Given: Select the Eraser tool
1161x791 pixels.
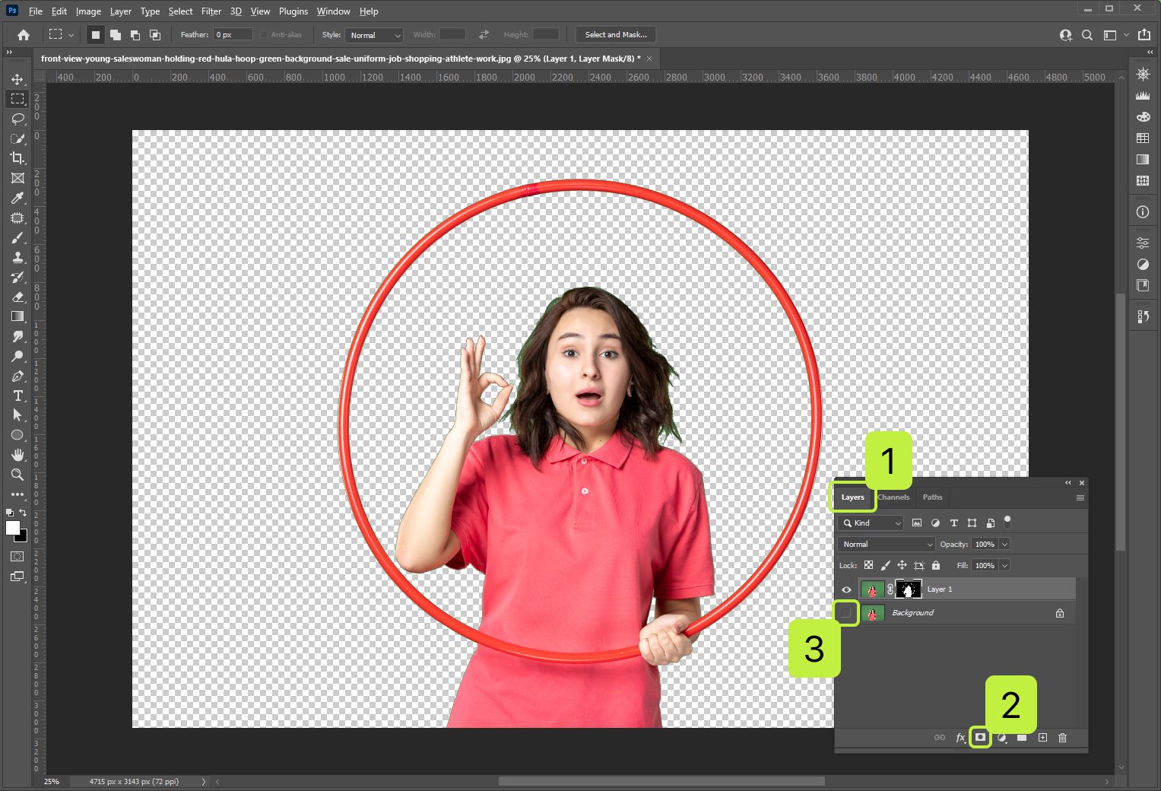Looking at the screenshot, I should pyautogui.click(x=17, y=297).
